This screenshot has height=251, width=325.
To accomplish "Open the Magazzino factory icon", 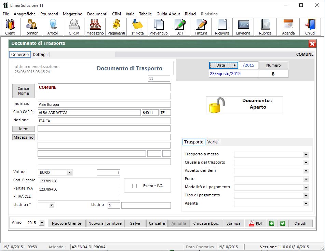I will point(95,27).
